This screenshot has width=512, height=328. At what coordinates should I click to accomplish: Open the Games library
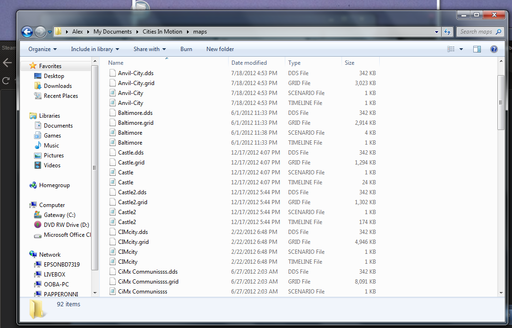click(x=48, y=136)
